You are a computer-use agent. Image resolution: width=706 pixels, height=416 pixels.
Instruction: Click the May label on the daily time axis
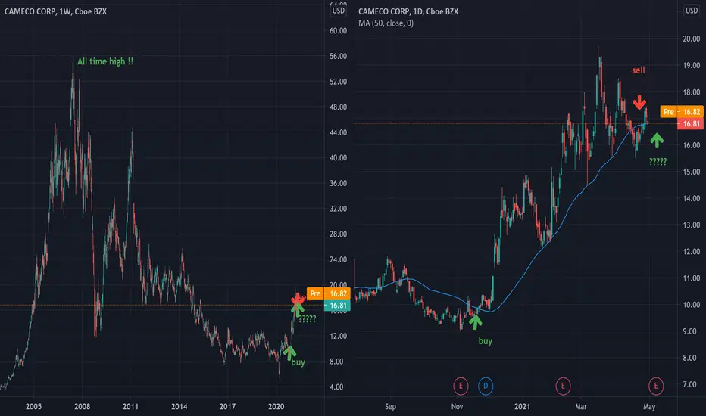point(649,407)
